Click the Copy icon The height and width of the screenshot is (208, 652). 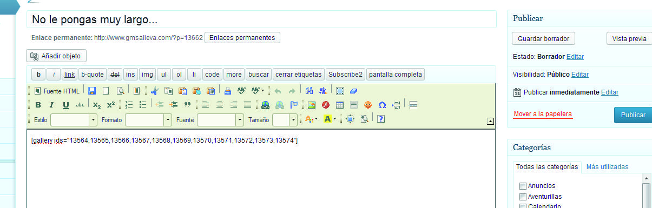tap(168, 91)
